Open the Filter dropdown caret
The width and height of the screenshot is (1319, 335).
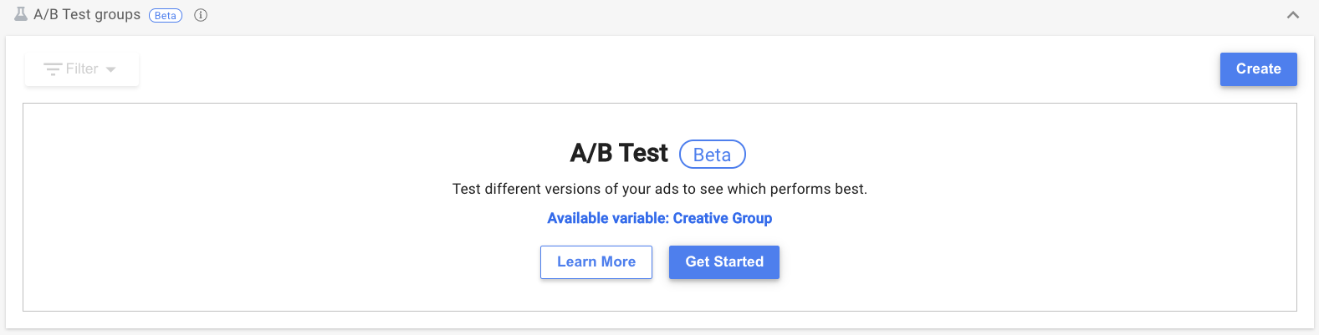110,69
